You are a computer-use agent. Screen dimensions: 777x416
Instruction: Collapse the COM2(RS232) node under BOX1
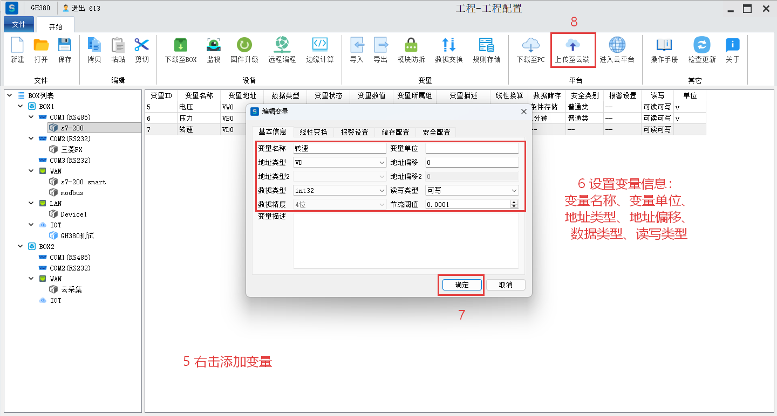31,138
